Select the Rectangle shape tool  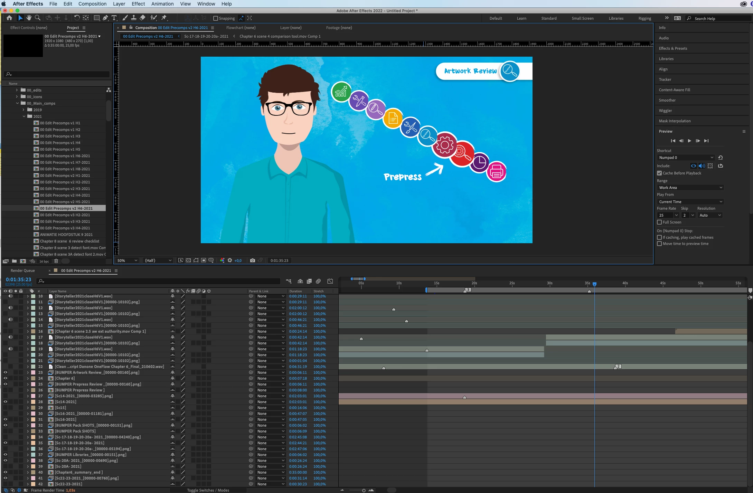(97, 18)
